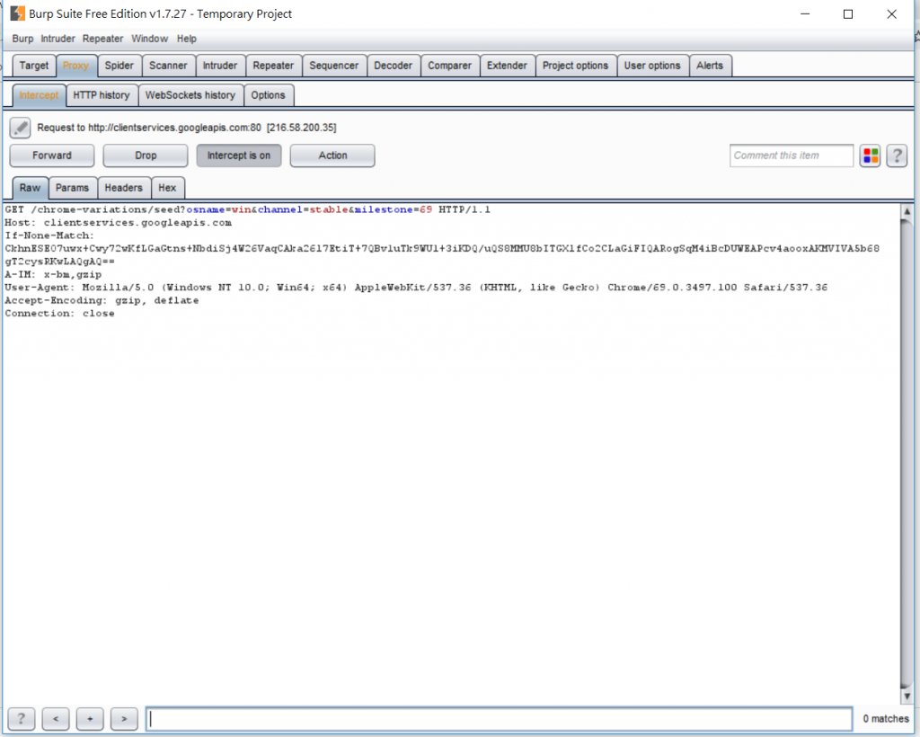This screenshot has width=920, height=737.
Task: Open the Action dropdown menu
Action: (x=332, y=155)
